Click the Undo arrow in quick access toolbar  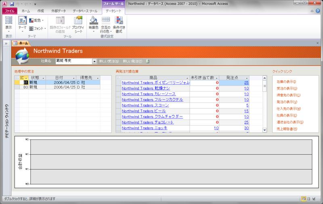tap(18, 4)
